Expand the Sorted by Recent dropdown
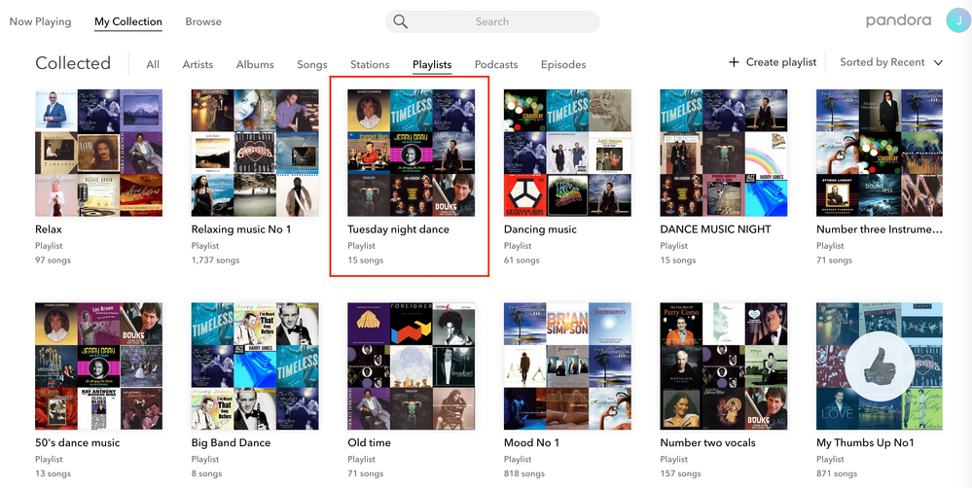The height and width of the screenshot is (488, 972). [891, 62]
